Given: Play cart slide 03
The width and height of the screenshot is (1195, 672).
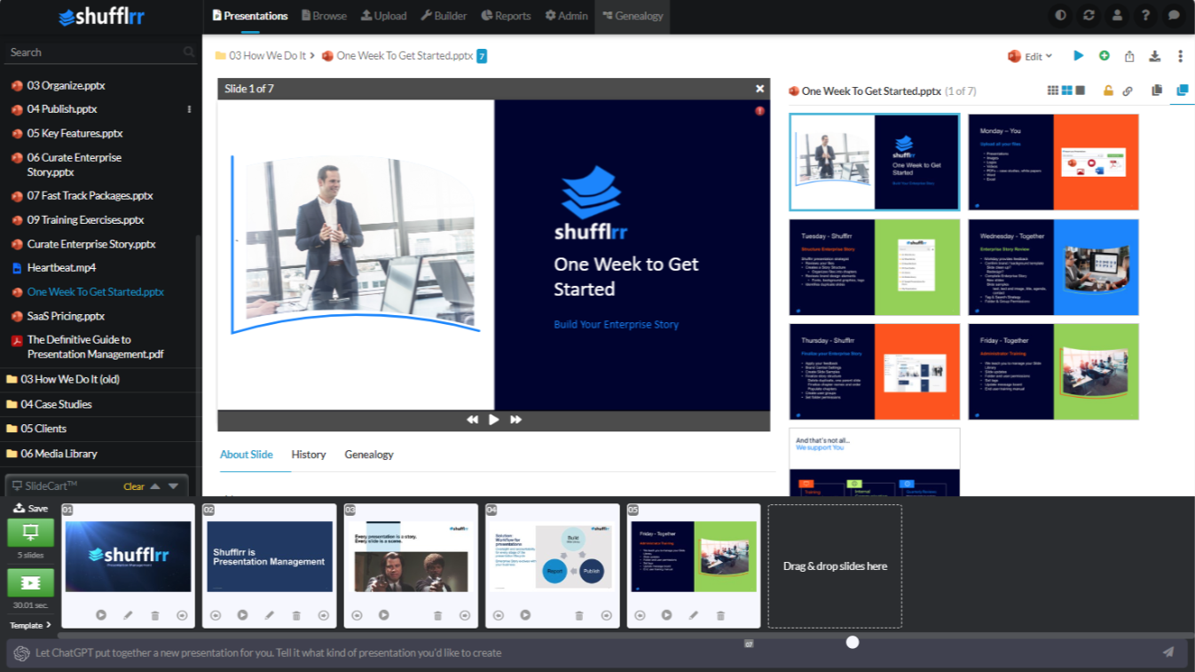Looking at the screenshot, I should coord(384,615).
